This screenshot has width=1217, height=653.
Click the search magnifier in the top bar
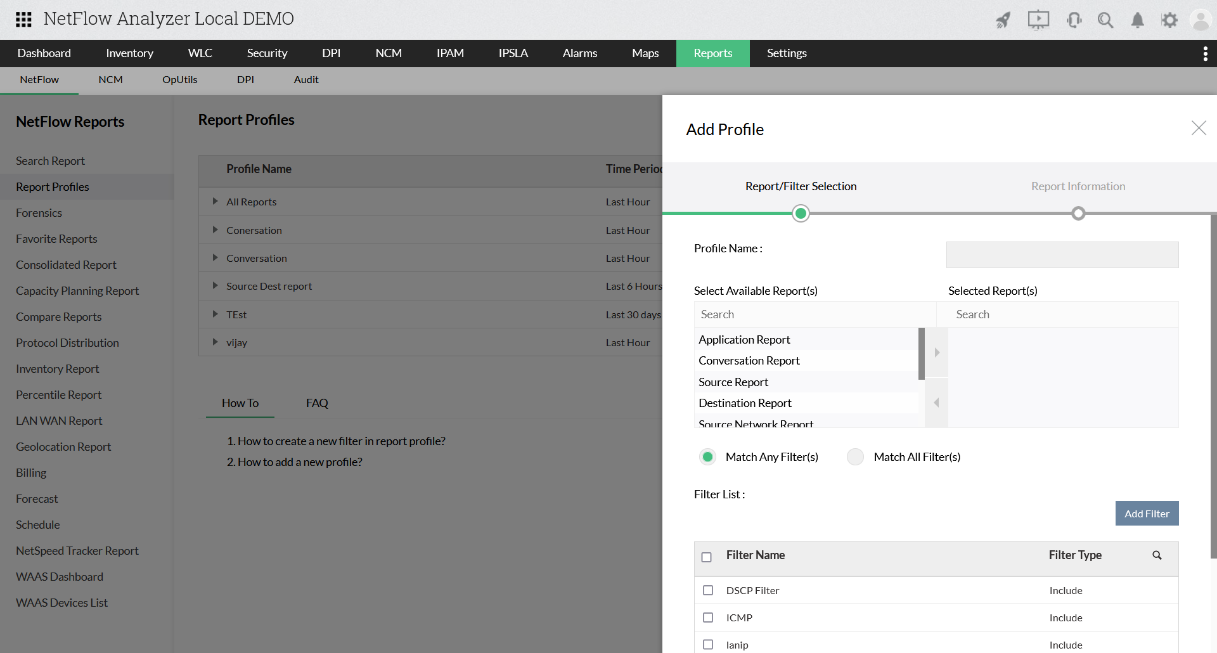1105,20
